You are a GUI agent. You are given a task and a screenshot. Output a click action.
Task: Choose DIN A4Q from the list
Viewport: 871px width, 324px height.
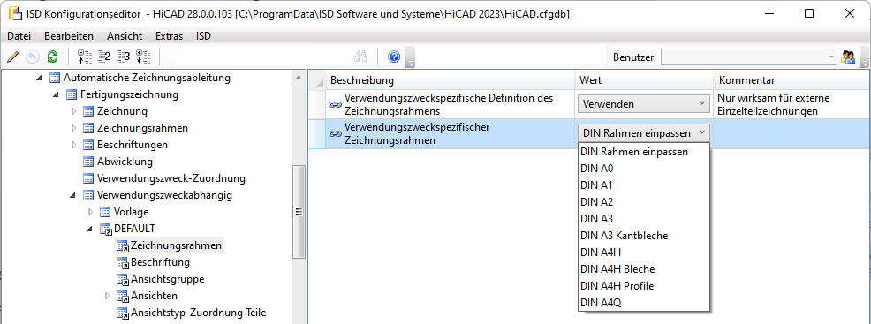644,302
